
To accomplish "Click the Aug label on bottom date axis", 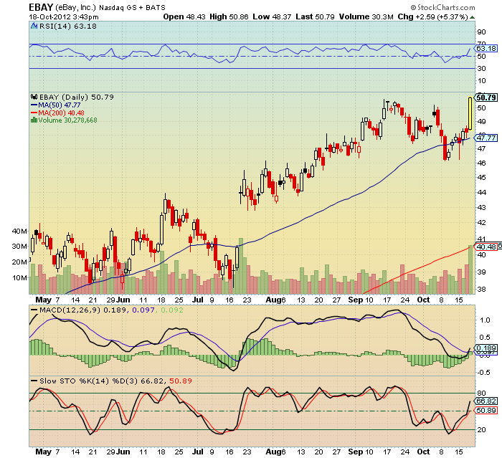I will point(272,452).
